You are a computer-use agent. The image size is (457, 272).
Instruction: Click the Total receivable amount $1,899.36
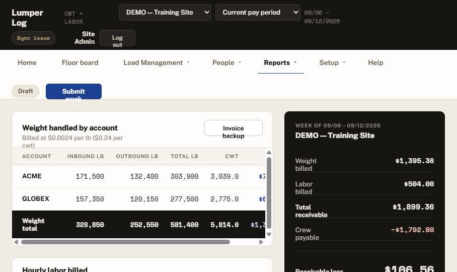coord(413,207)
